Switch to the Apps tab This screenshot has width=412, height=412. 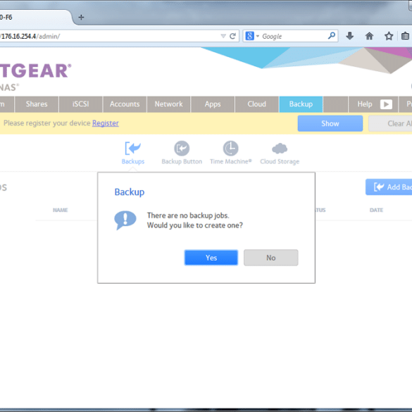(213, 104)
